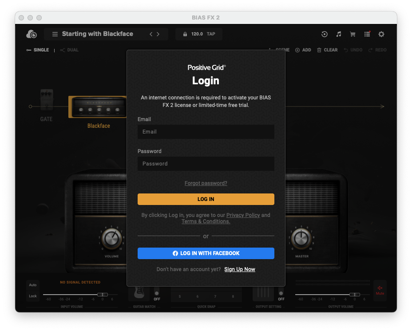The width and height of the screenshot is (412, 331).
Task: Open the preset list hamburger menu
Action: 55,34
